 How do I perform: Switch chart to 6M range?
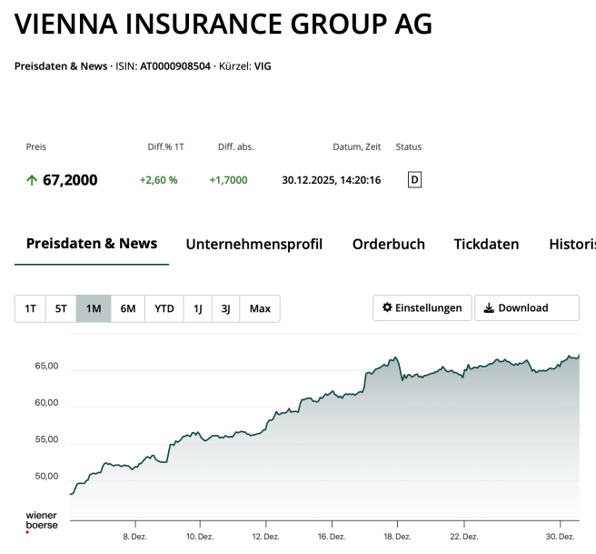(x=128, y=308)
